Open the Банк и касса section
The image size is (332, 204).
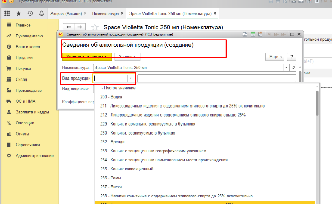pos(28,47)
